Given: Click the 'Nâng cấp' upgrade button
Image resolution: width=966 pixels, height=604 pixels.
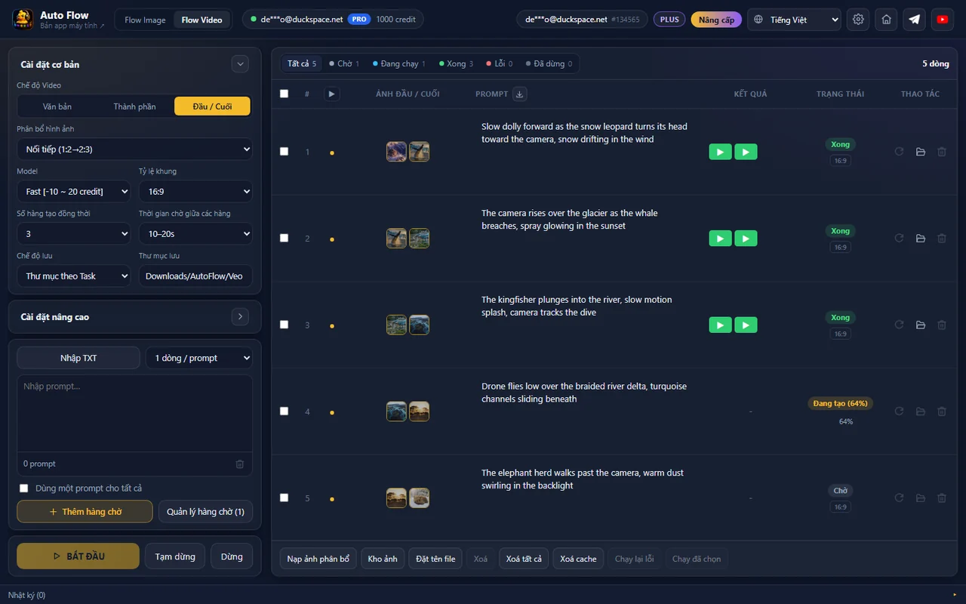Looking at the screenshot, I should [716, 20].
